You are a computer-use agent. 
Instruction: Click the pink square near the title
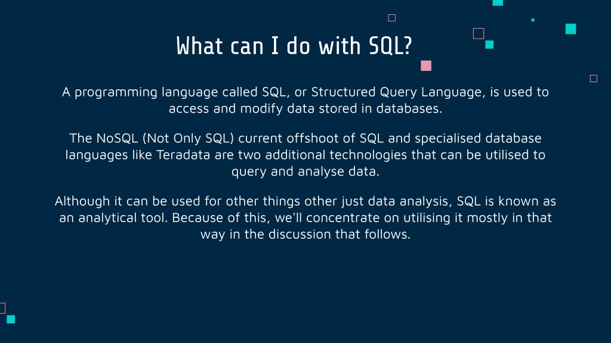tap(426, 66)
